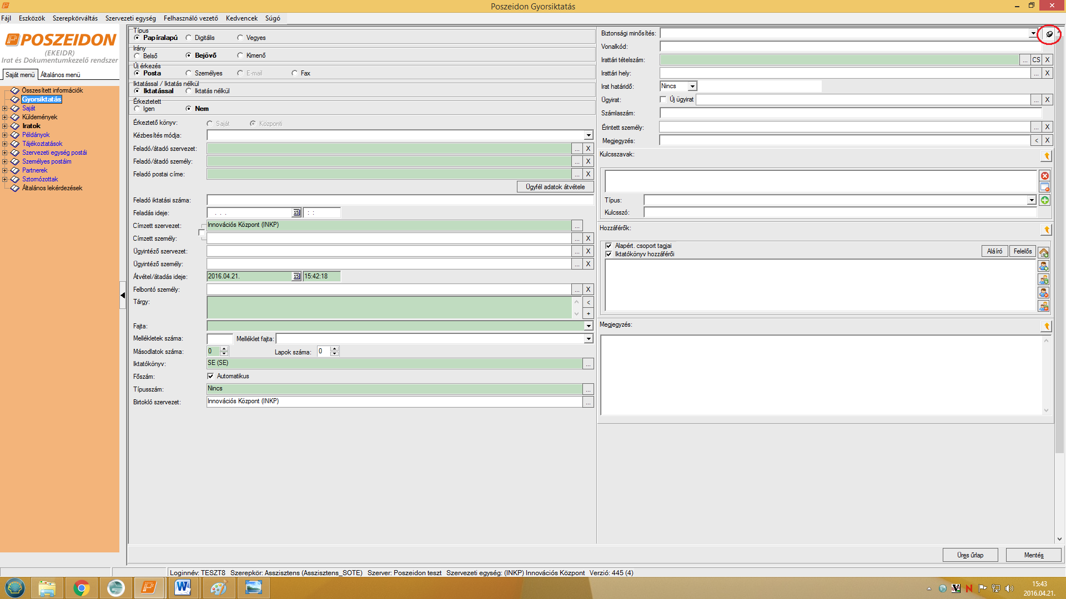Open Google Chrome from taskbar

point(82,587)
